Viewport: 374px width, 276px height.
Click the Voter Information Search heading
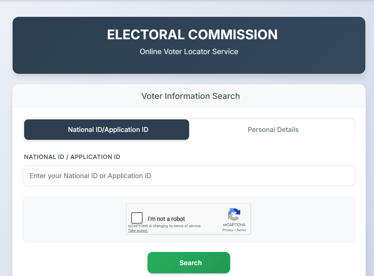190,96
